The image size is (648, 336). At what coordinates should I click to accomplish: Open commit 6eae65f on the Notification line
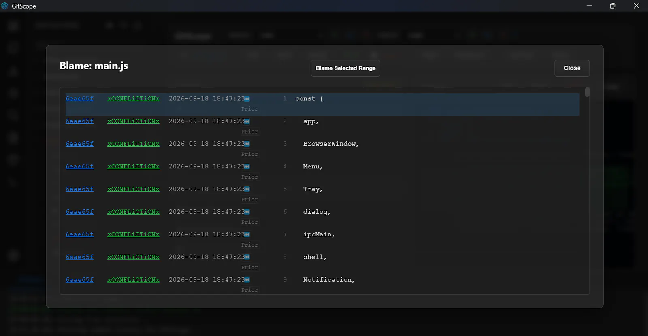coord(79,280)
